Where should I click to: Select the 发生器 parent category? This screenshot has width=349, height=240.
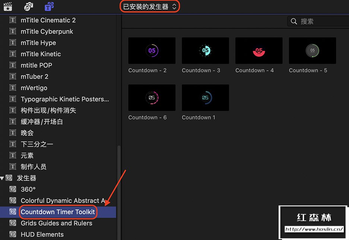(x=26, y=178)
